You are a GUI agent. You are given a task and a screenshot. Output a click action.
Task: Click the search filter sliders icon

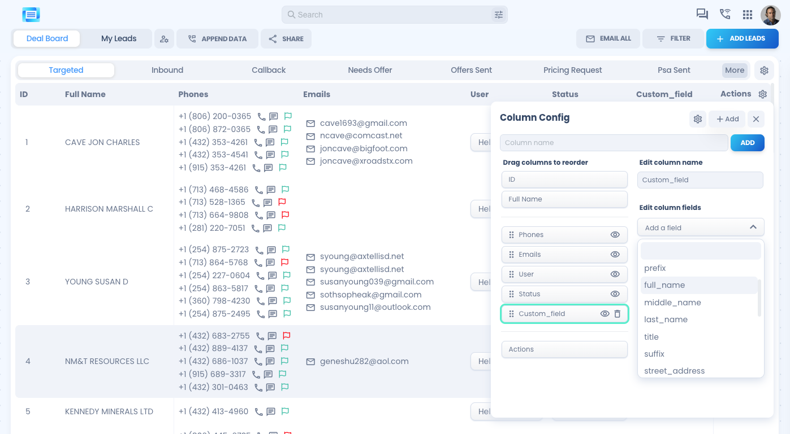tap(498, 15)
